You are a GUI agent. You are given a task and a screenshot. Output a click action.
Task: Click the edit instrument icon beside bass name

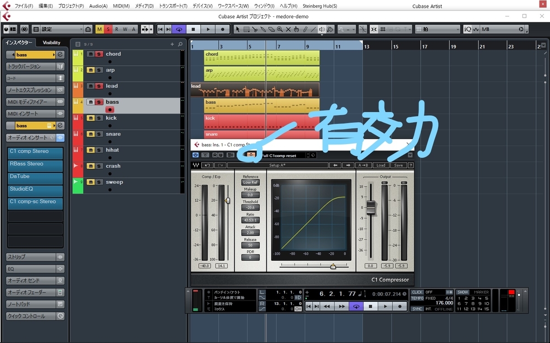click(60, 54)
